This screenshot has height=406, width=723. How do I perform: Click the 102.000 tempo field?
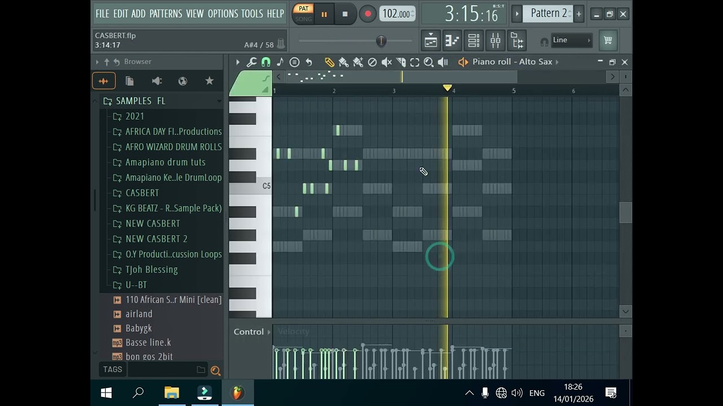pyautogui.click(x=398, y=14)
